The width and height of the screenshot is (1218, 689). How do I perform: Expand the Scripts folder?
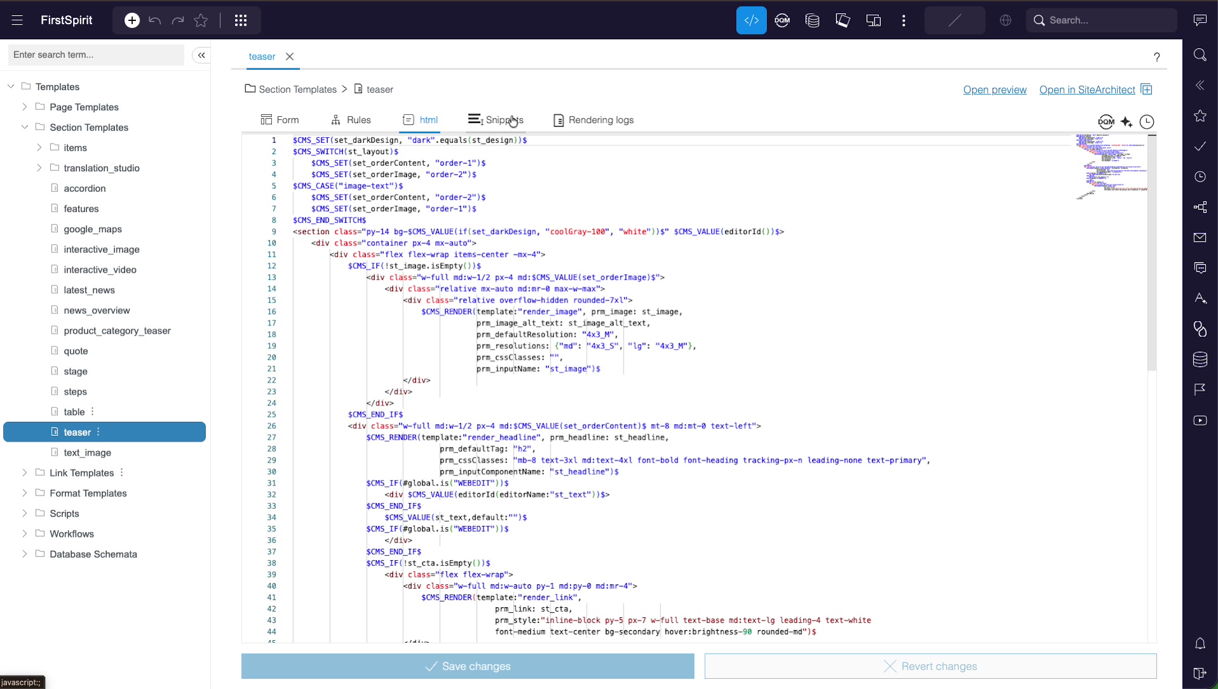coord(25,513)
